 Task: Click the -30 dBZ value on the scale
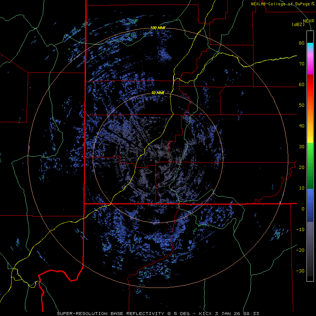tap(300, 271)
